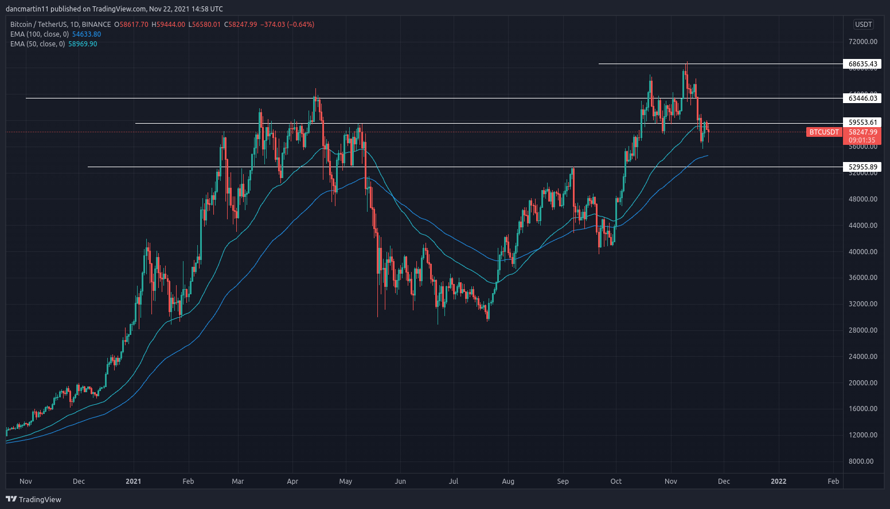Click the 2022 marker on time axis
The width and height of the screenshot is (890, 509).
click(778, 482)
